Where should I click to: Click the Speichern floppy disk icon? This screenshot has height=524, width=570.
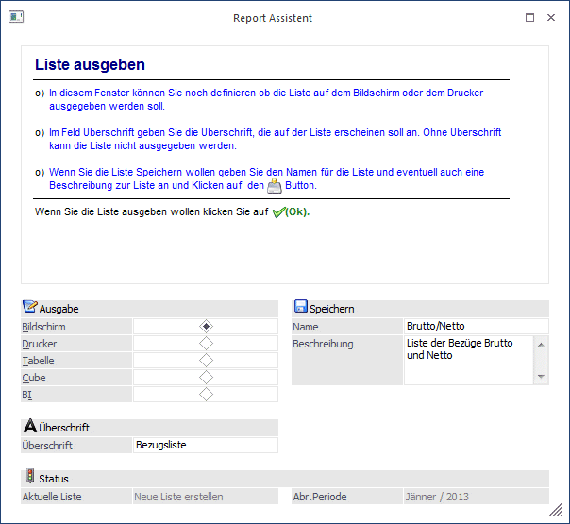(300, 307)
